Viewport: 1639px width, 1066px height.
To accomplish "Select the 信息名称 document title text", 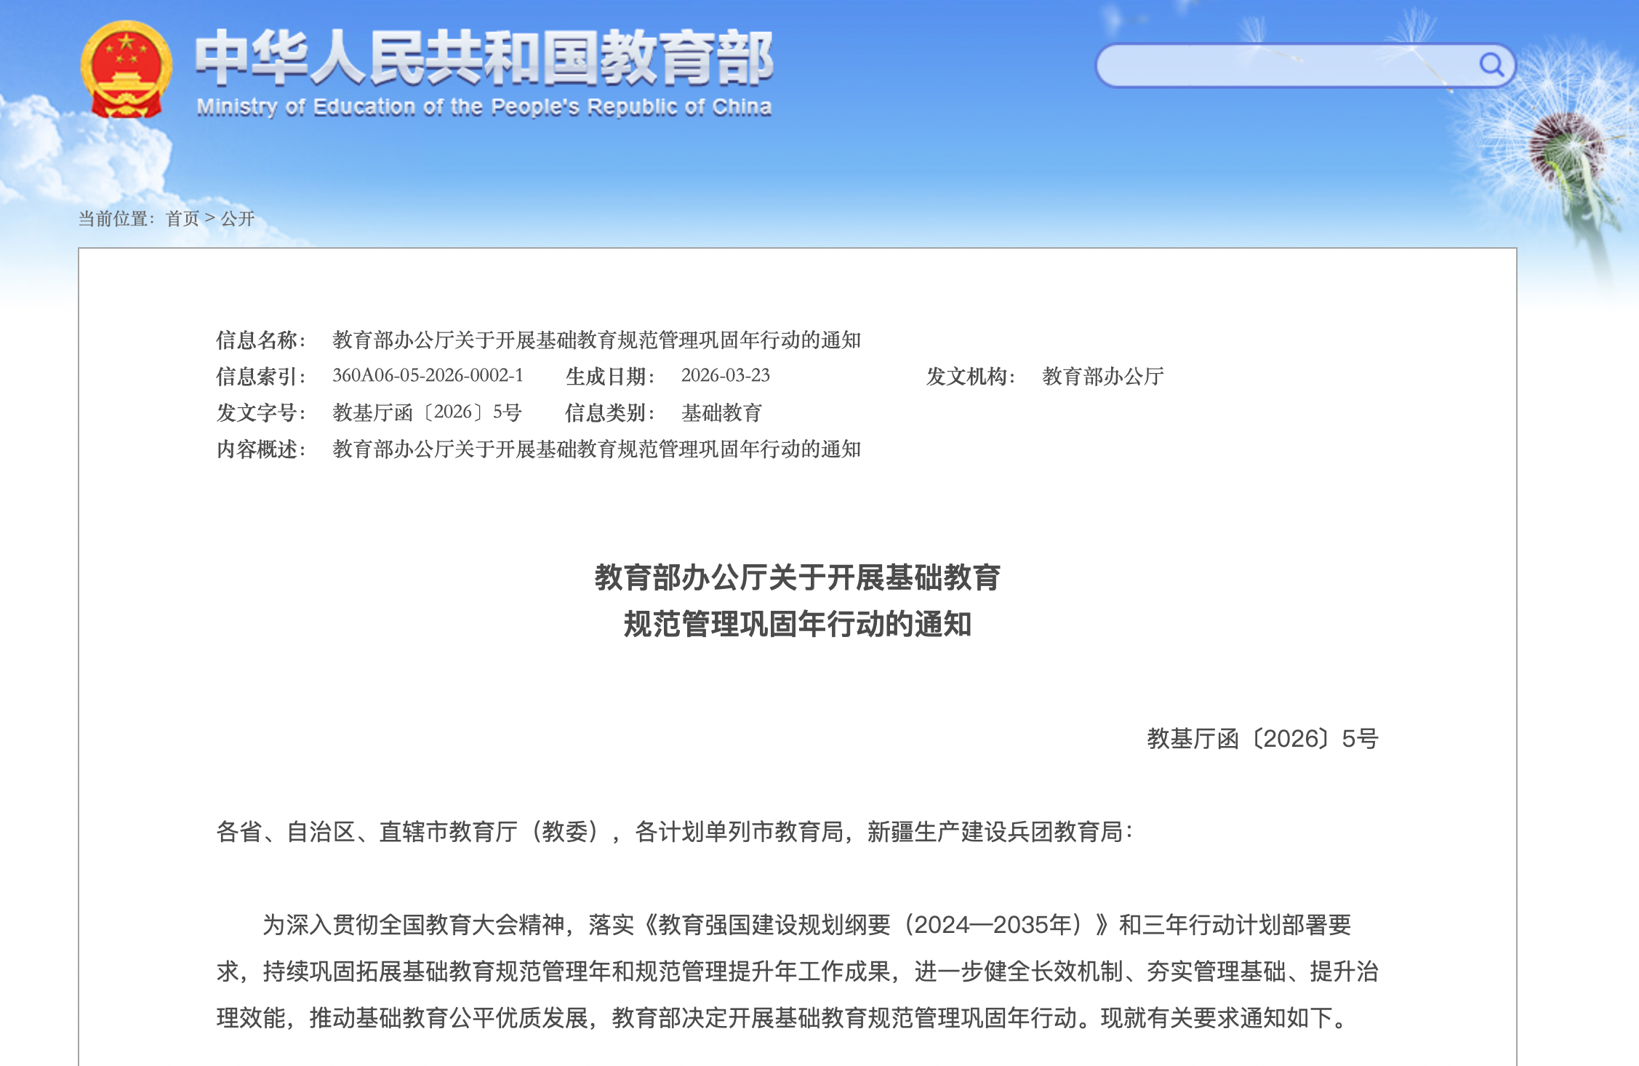I will click(x=596, y=340).
